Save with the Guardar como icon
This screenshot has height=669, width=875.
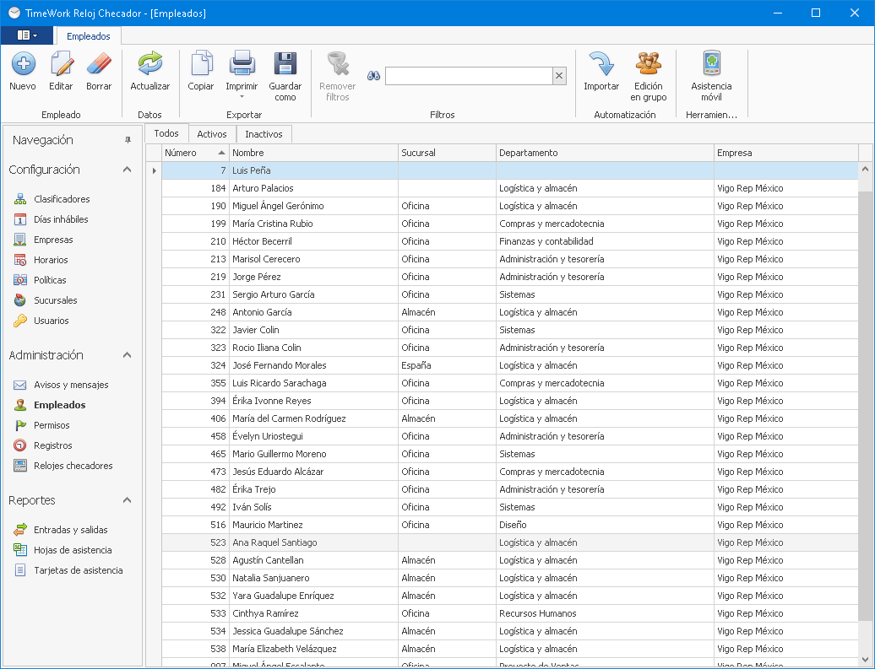[x=285, y=64]
